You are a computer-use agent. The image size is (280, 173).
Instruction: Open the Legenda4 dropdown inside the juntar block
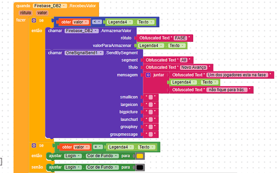point(184,82)
